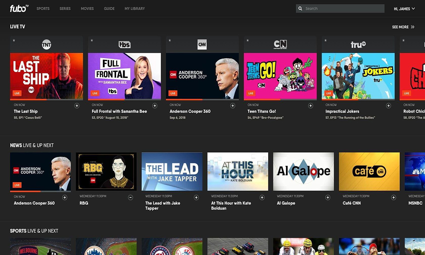The height and width of the screenshot is (255, 425).
Task: Click the TNT channel logo
Action: point(46,45)
